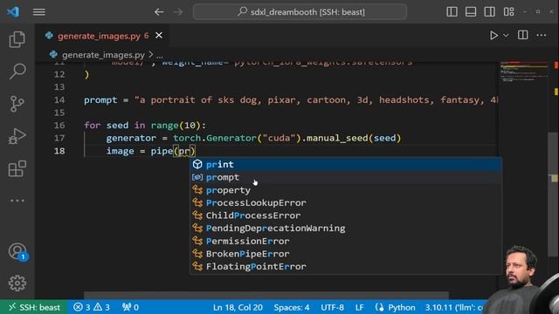
Task: Select the PermissionError suggestion
Action: click(x=346, y=241)
